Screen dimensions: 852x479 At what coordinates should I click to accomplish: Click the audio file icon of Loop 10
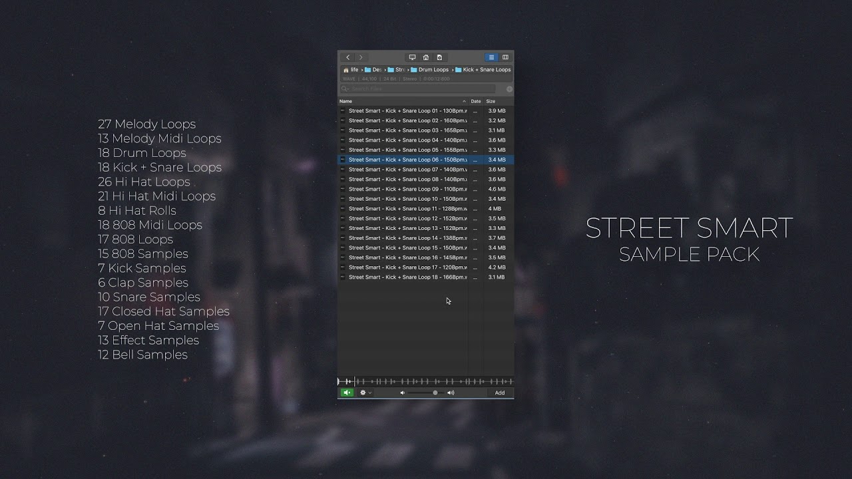tap(343, 199)
